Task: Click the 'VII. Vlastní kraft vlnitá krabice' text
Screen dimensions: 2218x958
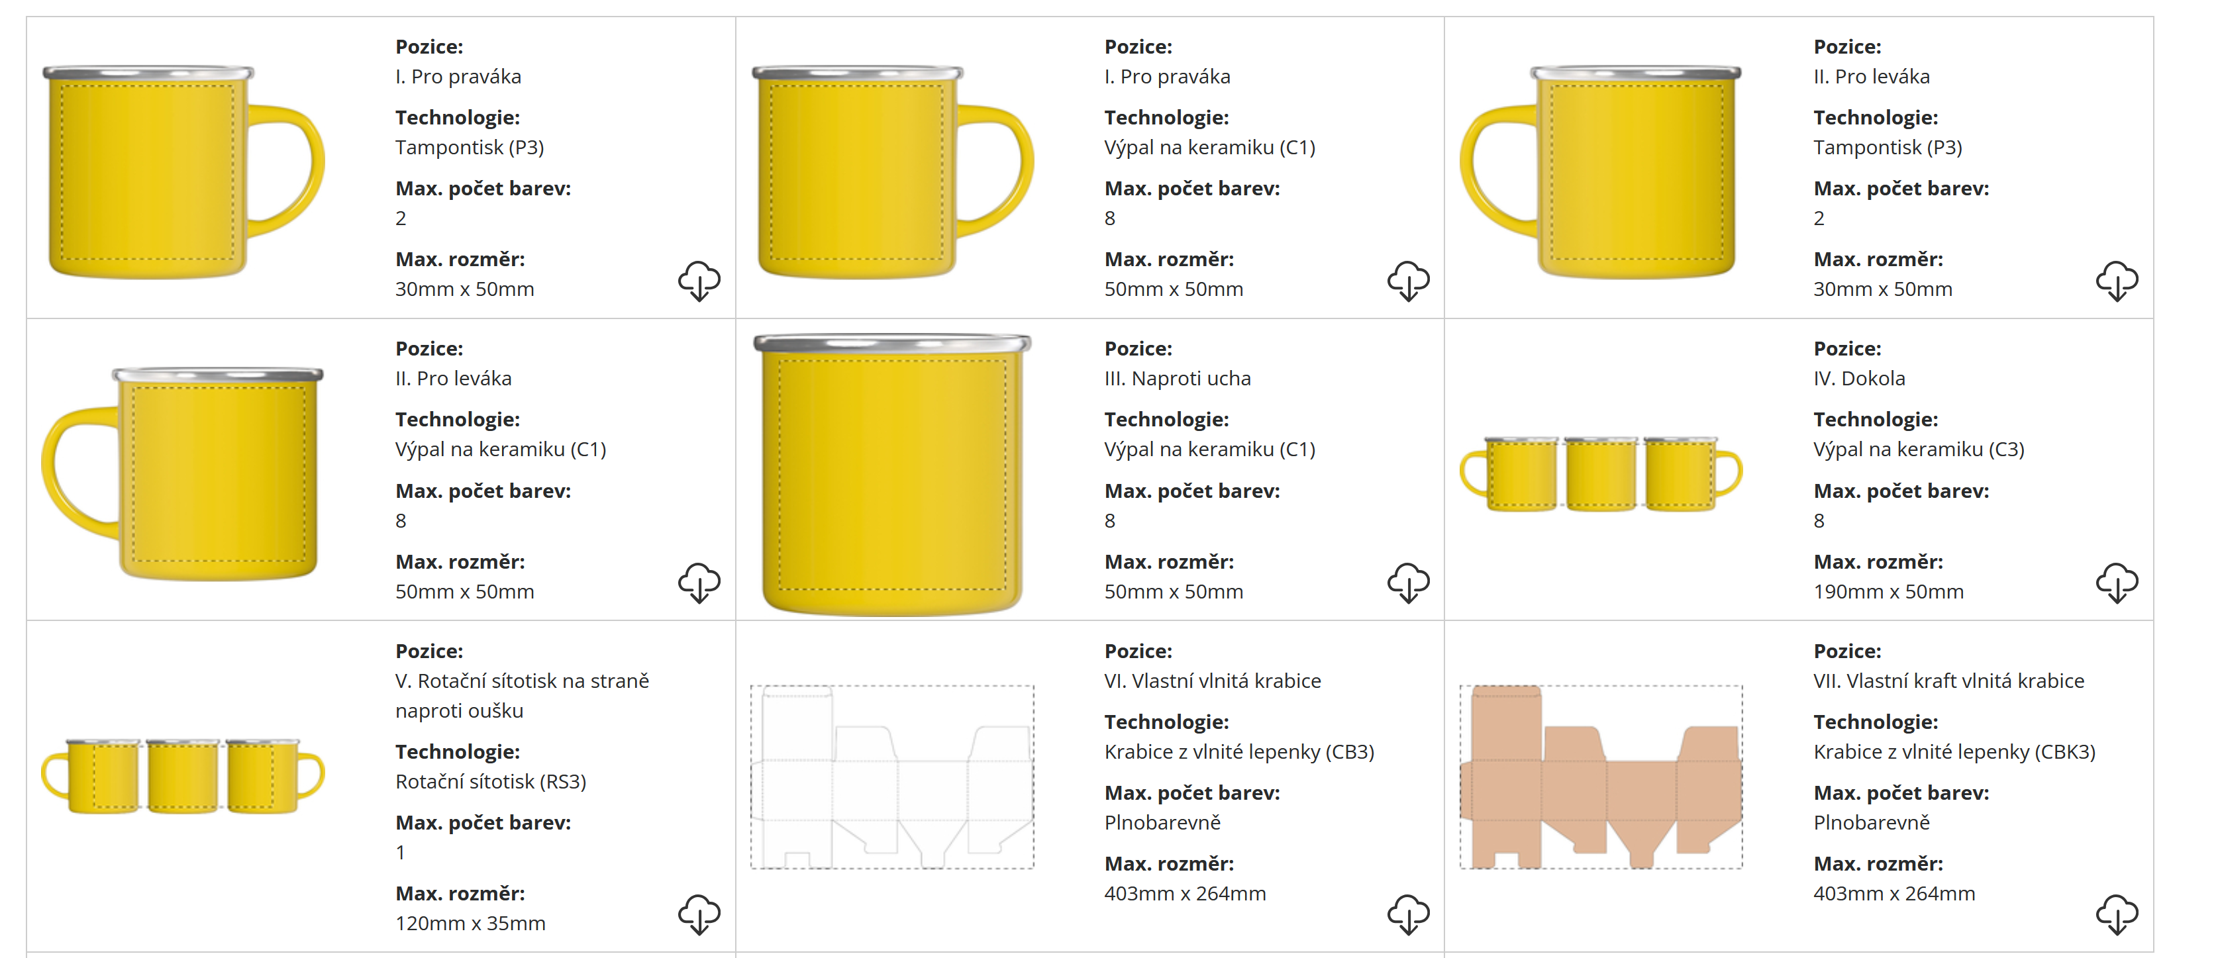Action: coord(1948,681)
